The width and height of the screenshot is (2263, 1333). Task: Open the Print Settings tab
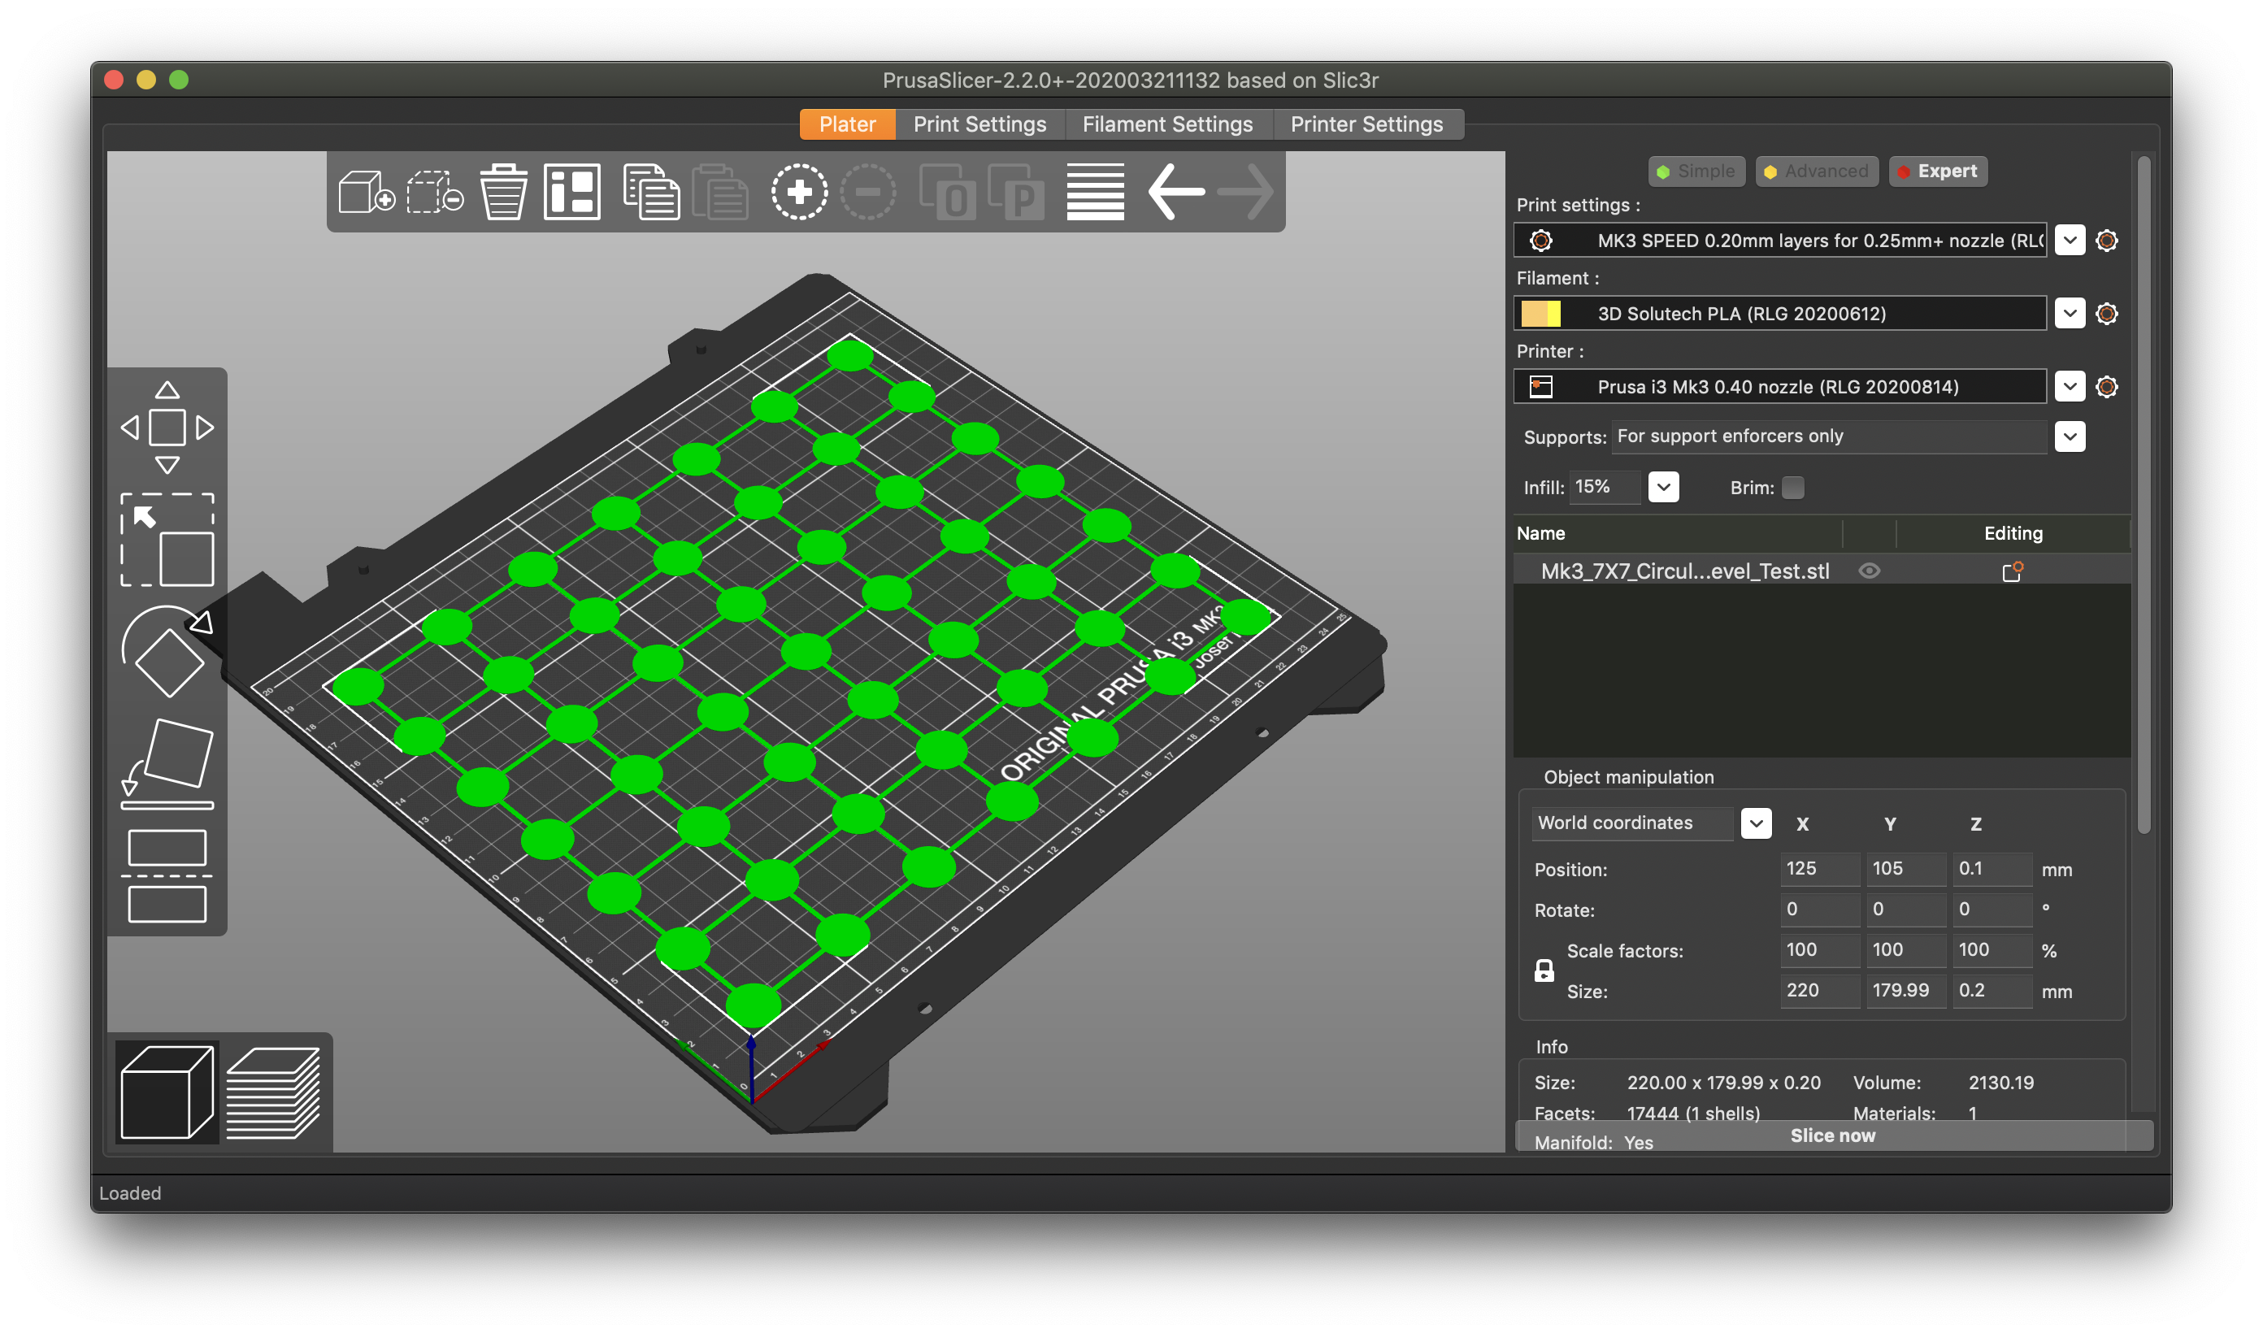tap(979, 124)
